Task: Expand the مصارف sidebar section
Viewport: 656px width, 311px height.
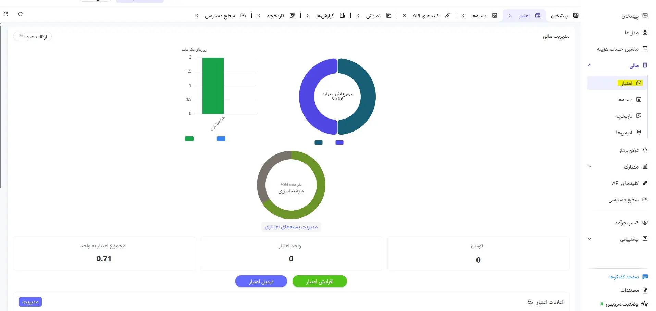Action: (x=590, y=167)
